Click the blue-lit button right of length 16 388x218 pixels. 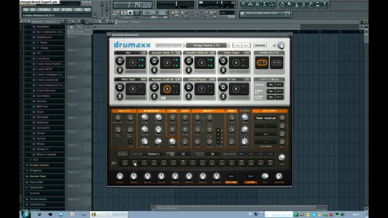click(x=241, y=154)
